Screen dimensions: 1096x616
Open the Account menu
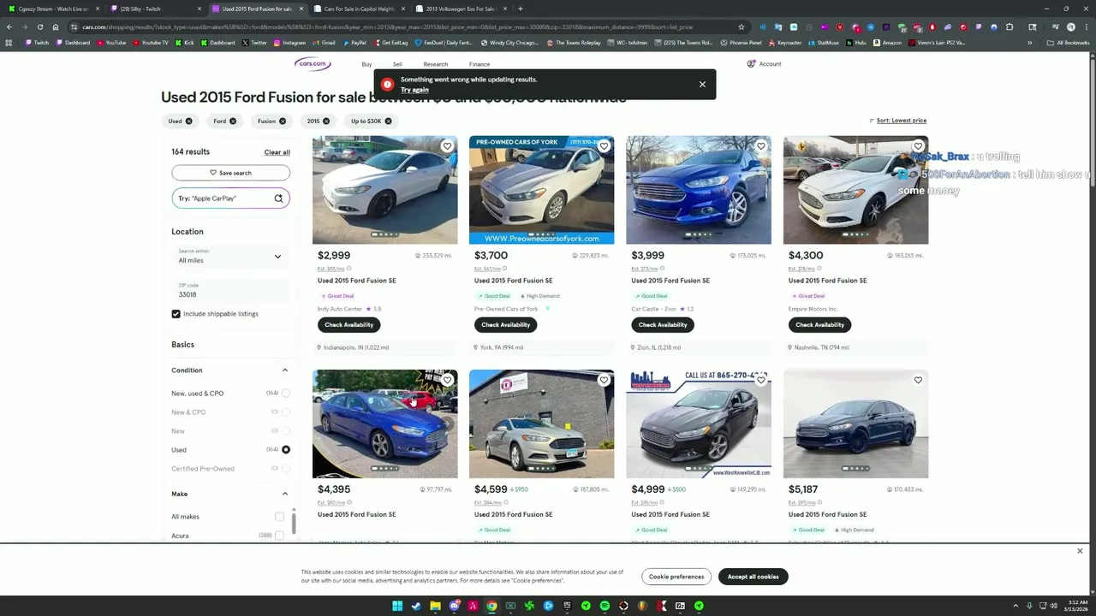coord(764,64)
